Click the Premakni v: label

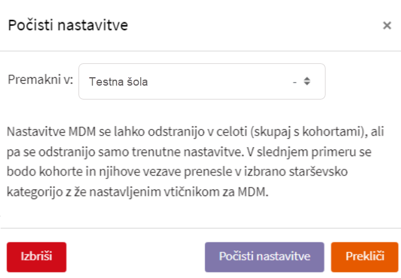pyautogui.click(x=40, y=80)
